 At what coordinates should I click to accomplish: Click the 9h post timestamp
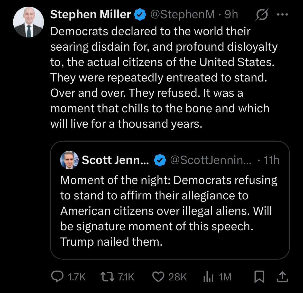click(x=231, y=14)
